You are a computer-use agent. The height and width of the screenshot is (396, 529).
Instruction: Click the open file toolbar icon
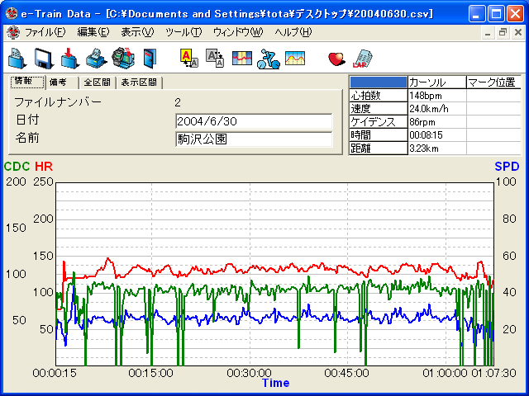point(17,58)
